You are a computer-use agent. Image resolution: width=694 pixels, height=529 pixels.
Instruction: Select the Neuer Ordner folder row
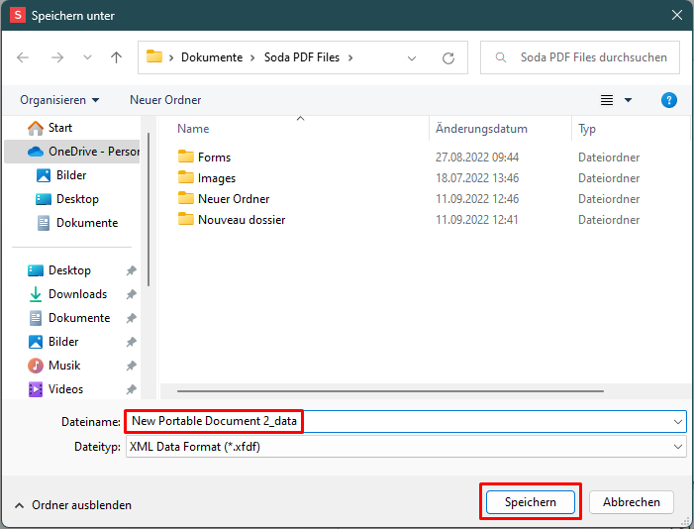234,199
